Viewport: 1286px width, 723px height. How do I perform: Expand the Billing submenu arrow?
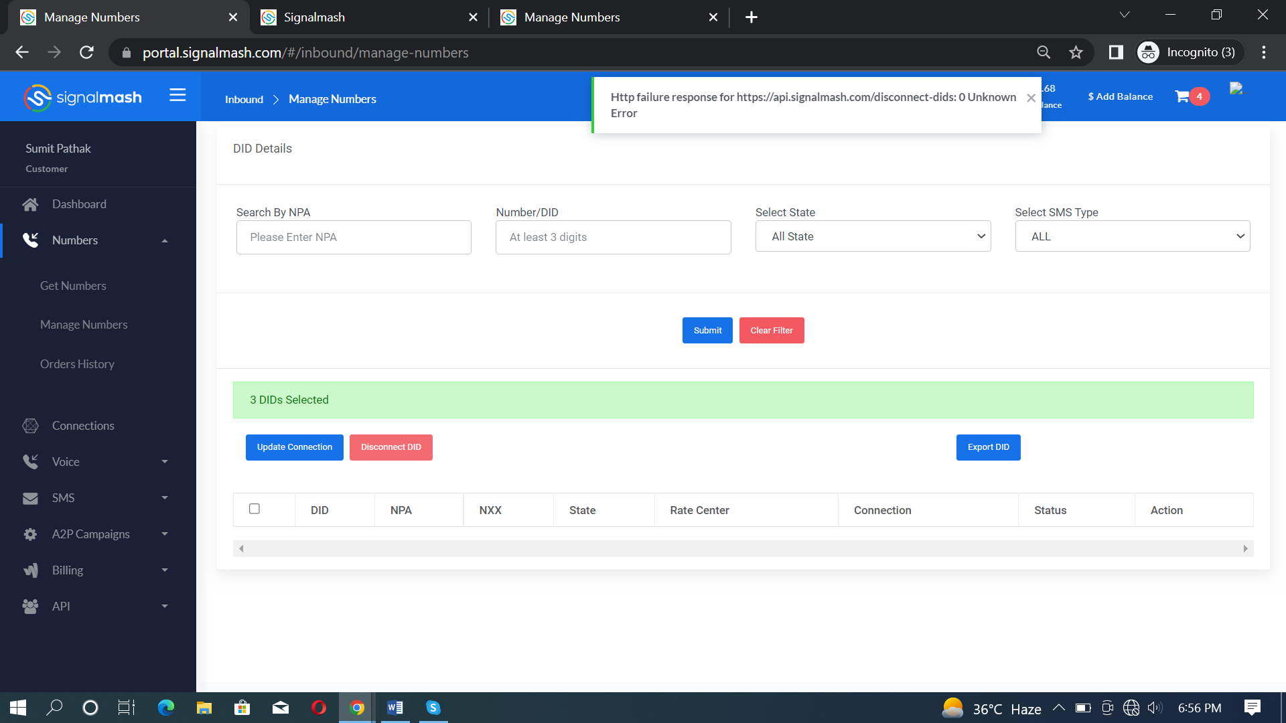165,570
